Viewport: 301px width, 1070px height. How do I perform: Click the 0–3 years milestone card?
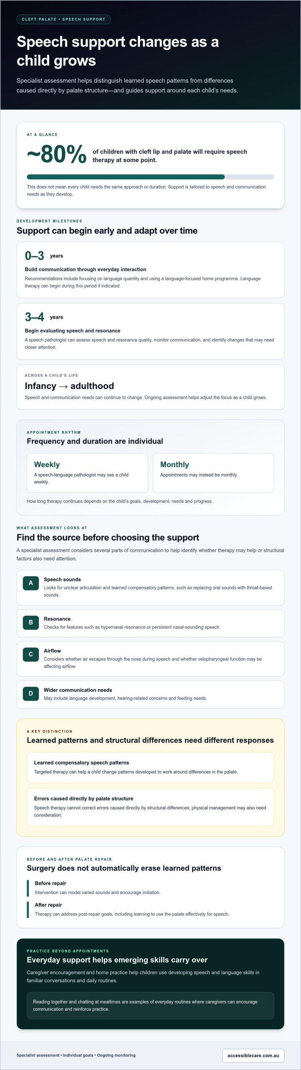(x=150, y=270)
